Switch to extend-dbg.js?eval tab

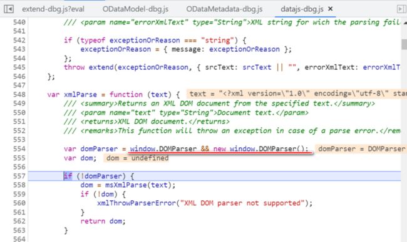[x=53, y=9]
